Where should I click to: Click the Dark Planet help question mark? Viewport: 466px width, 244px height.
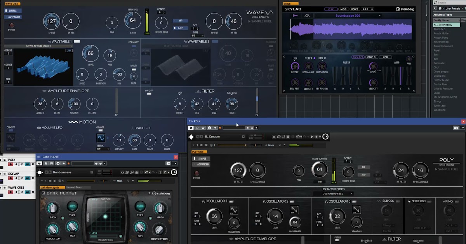149,193
